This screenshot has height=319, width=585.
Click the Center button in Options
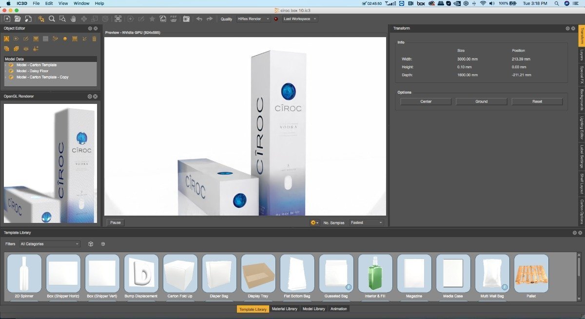point(426,101)
